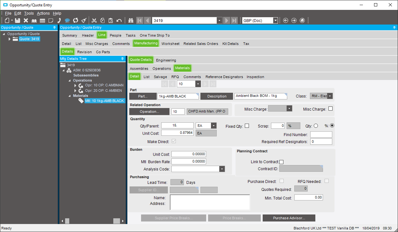Viewport: 398px width, 232px height.
Task: Open the Actions menu
Action: (43, 13)
